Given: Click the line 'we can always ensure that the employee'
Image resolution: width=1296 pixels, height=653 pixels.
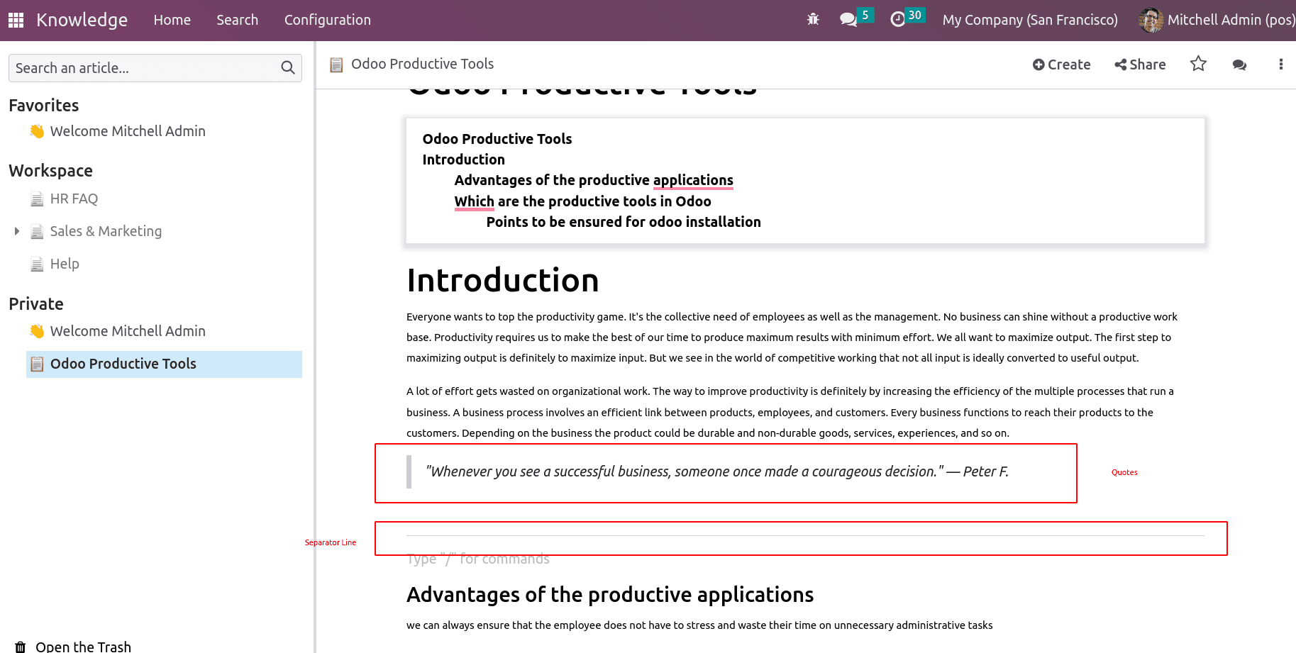Looking at the screenshot, I should coord(699,625).
